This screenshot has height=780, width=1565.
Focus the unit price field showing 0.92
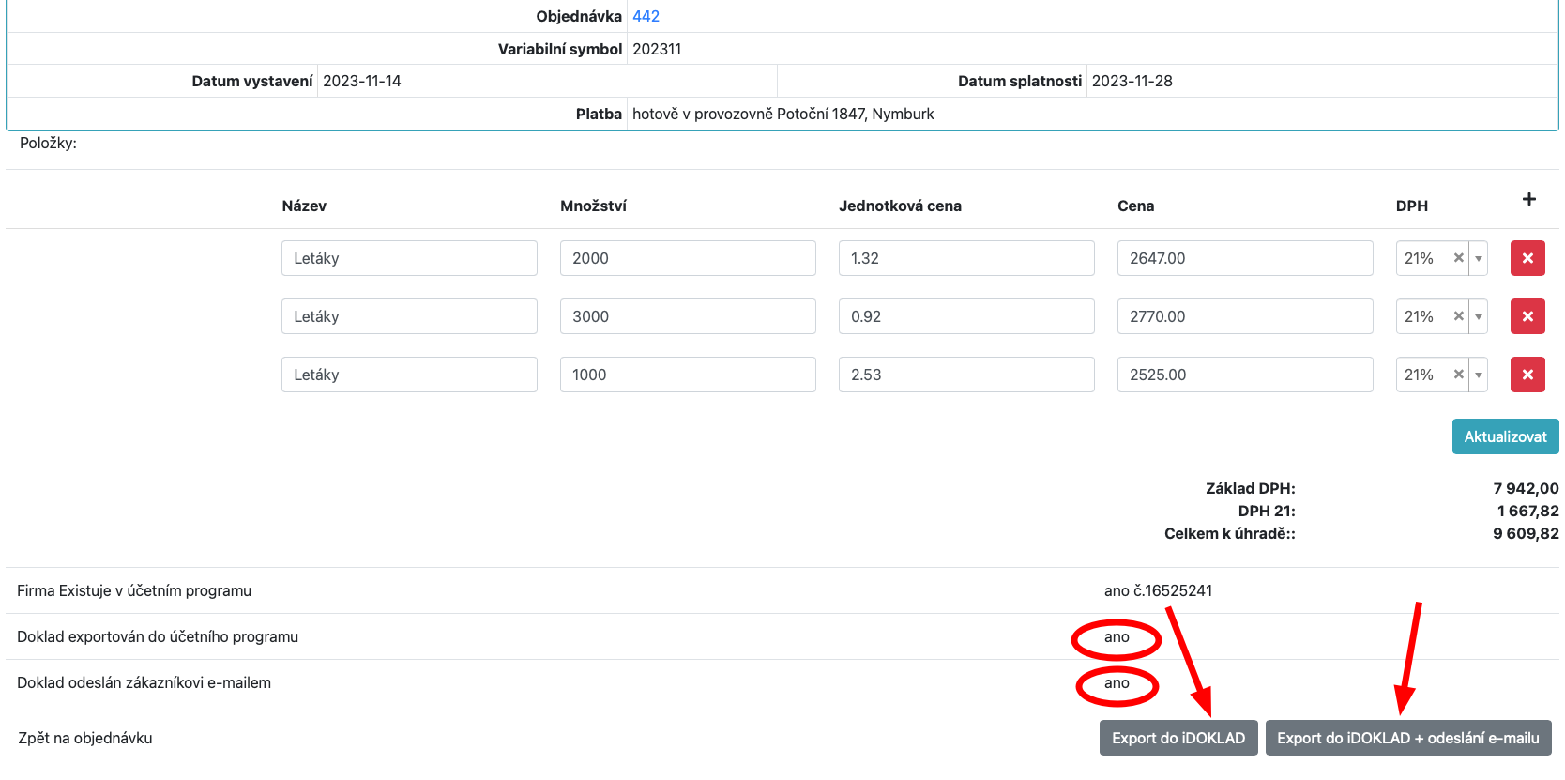[x=965, y=316]
